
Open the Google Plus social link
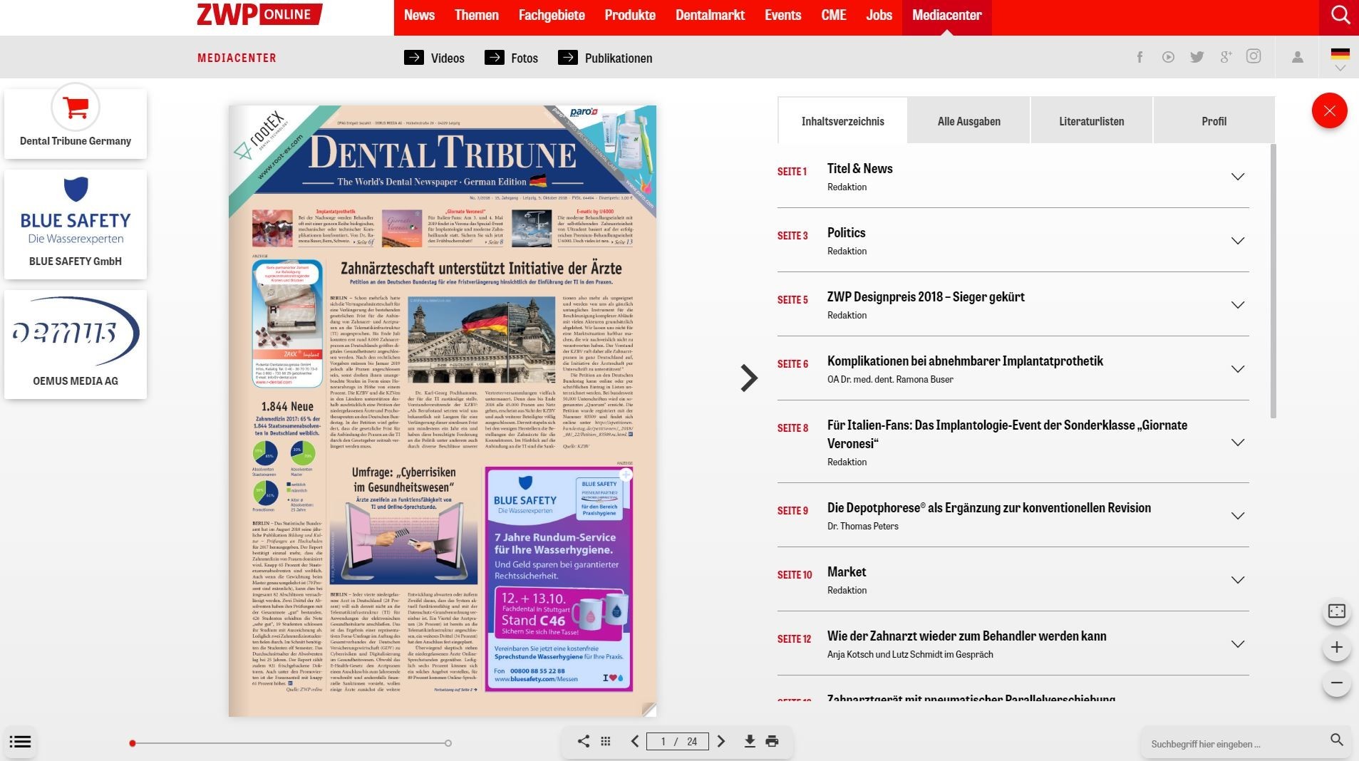(x=1226, y=57)
